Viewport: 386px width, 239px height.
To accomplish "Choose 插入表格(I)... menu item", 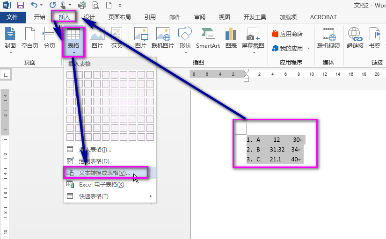I will [110, 149].
